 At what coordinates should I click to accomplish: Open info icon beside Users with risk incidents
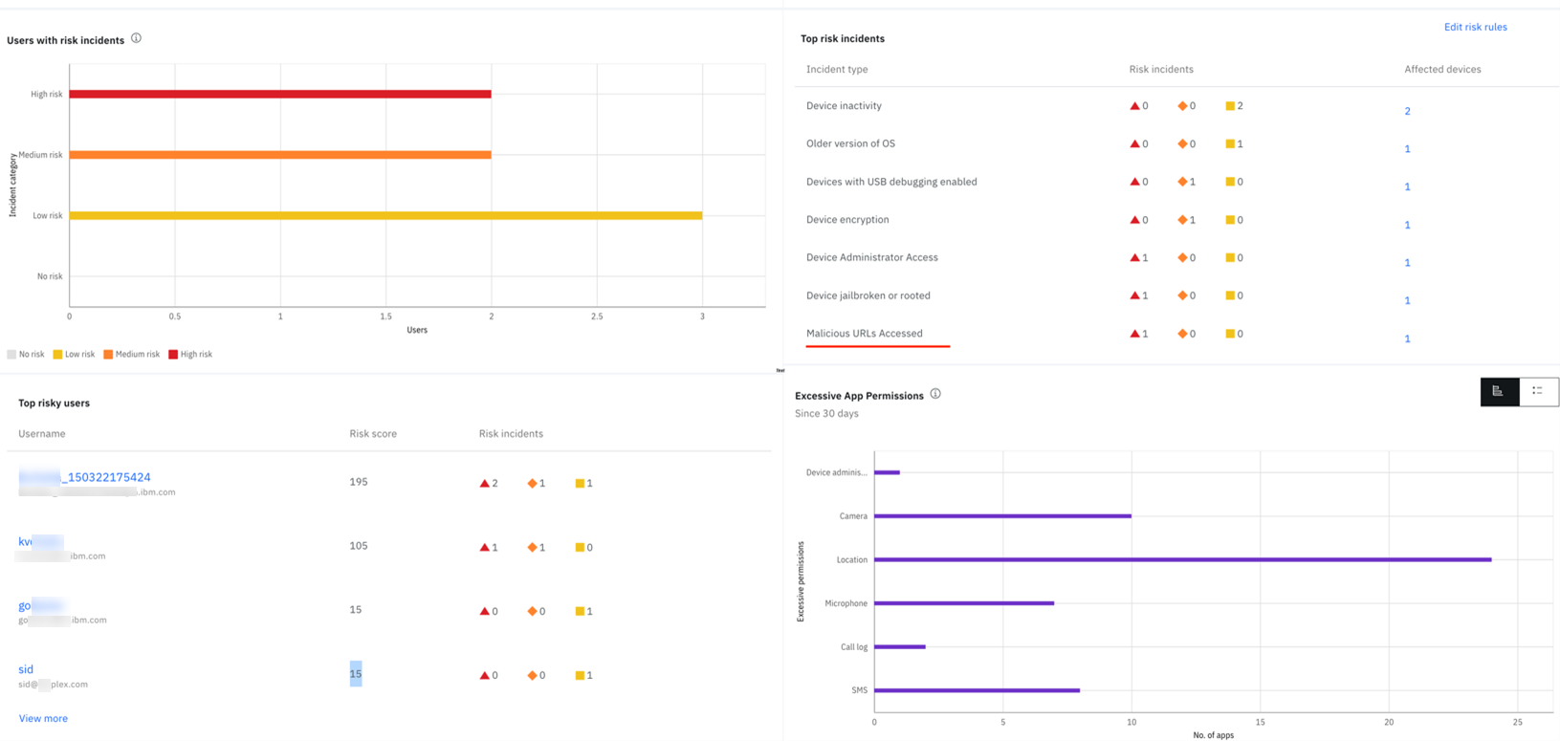(x=136, y=38)
